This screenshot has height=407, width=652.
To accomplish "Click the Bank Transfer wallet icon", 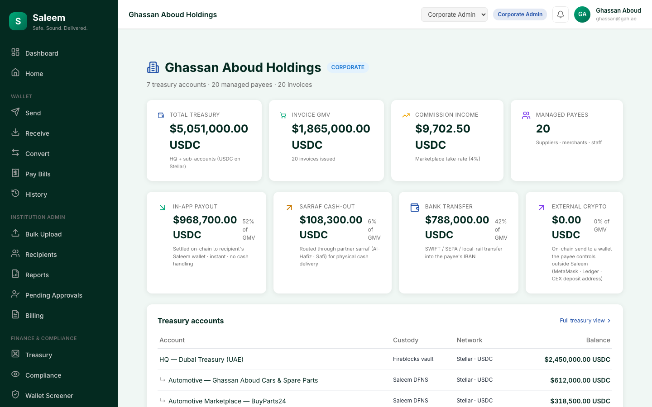I will tap(415, 208).
